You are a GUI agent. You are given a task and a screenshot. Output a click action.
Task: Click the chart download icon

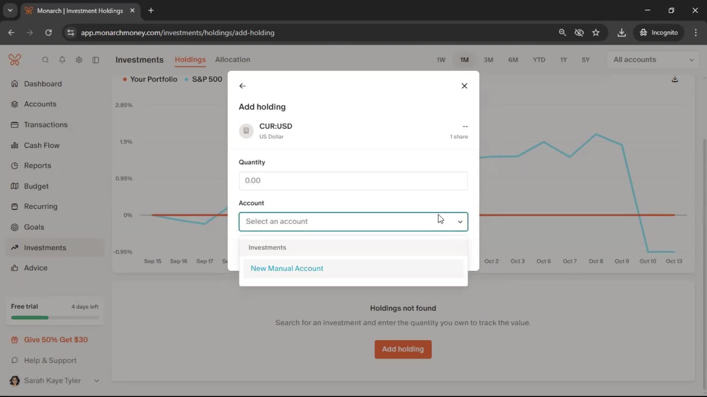(x=675, y=79)
